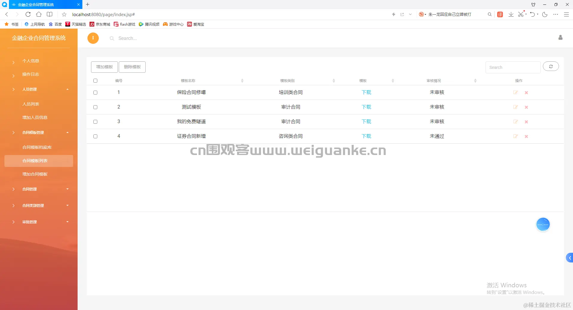
Task: Click the blue floating circle assistant icon
Action: click(543, 224)
